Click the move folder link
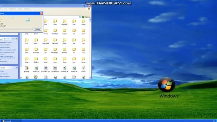Image resolution: width=217 pixels, height=122 pixels. (5, 45)
